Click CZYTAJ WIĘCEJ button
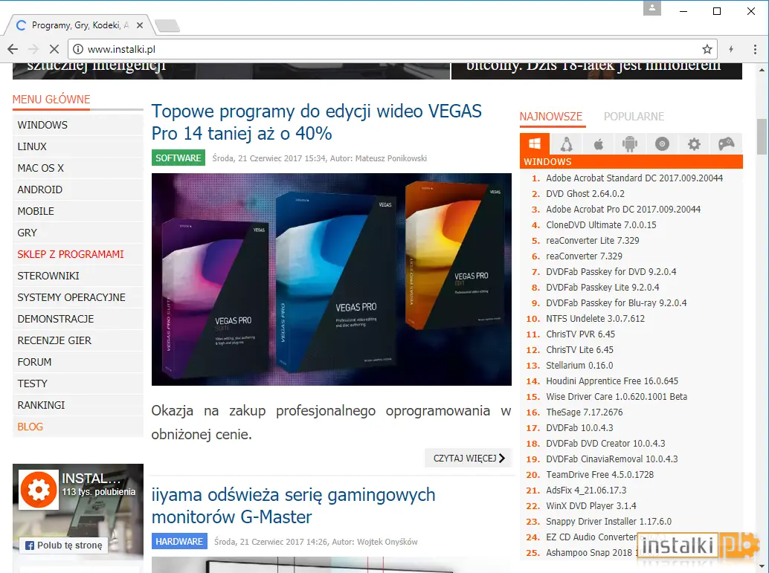Image resolution: width=769 pixels, height=573 pixels. tap(469, 459)
